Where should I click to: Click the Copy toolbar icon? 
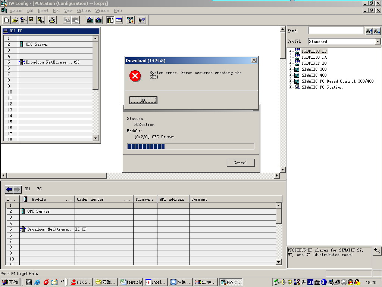67,20
